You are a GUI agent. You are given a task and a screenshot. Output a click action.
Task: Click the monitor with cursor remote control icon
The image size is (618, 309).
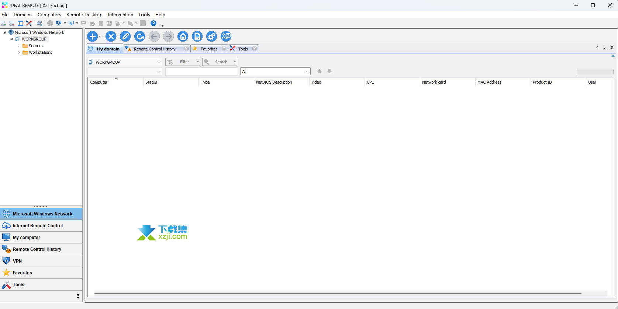59,23
